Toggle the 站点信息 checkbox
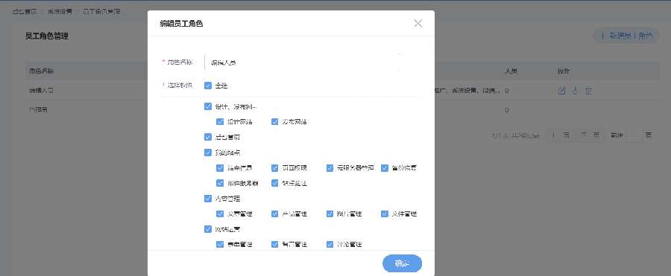This screenshot has height=276, width=671. [x=220, y=167]
